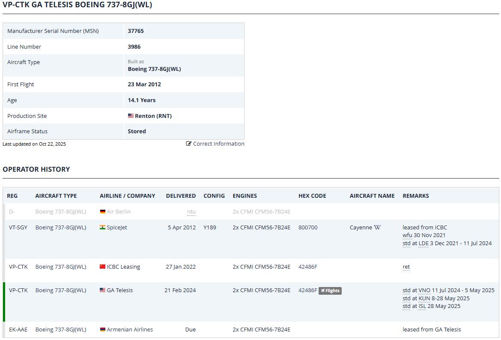Open the Flights badge for VP-CTK

[x=330, y=291]
